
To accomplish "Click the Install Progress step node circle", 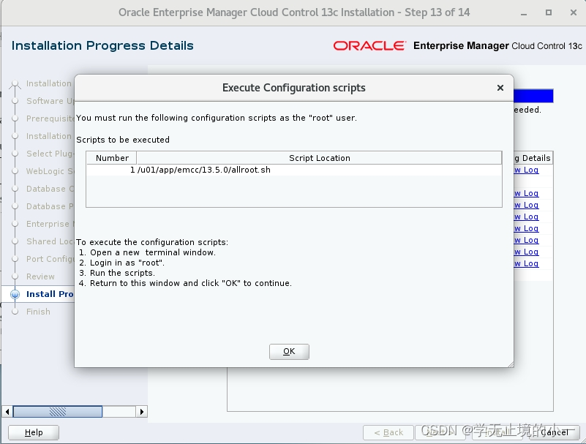I will coord(15,294).
